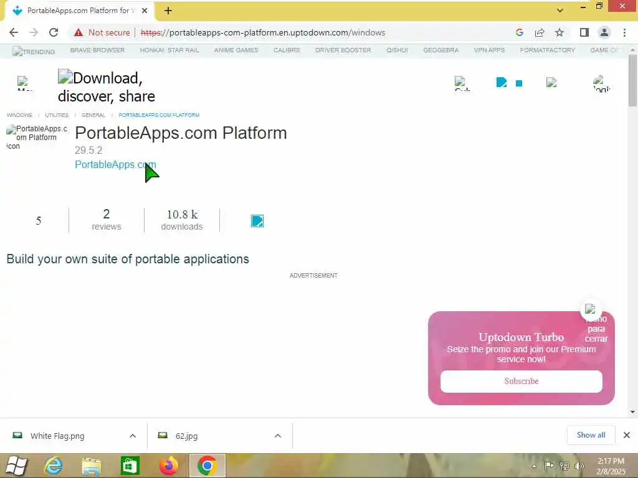Click the small blue square header icon
Image resolution: width=638 pixels, height=478 pixels.
(x=519, y=83)
